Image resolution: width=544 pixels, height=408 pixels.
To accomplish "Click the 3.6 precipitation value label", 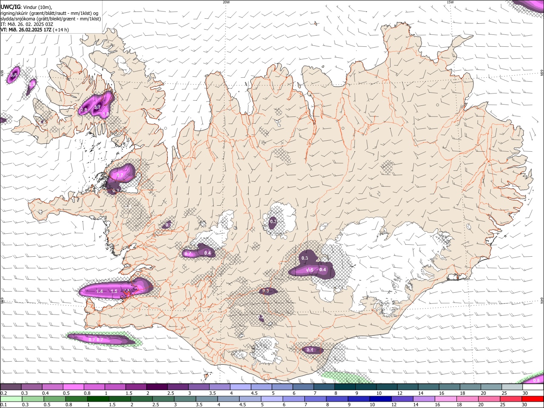I will click(14, 75).
